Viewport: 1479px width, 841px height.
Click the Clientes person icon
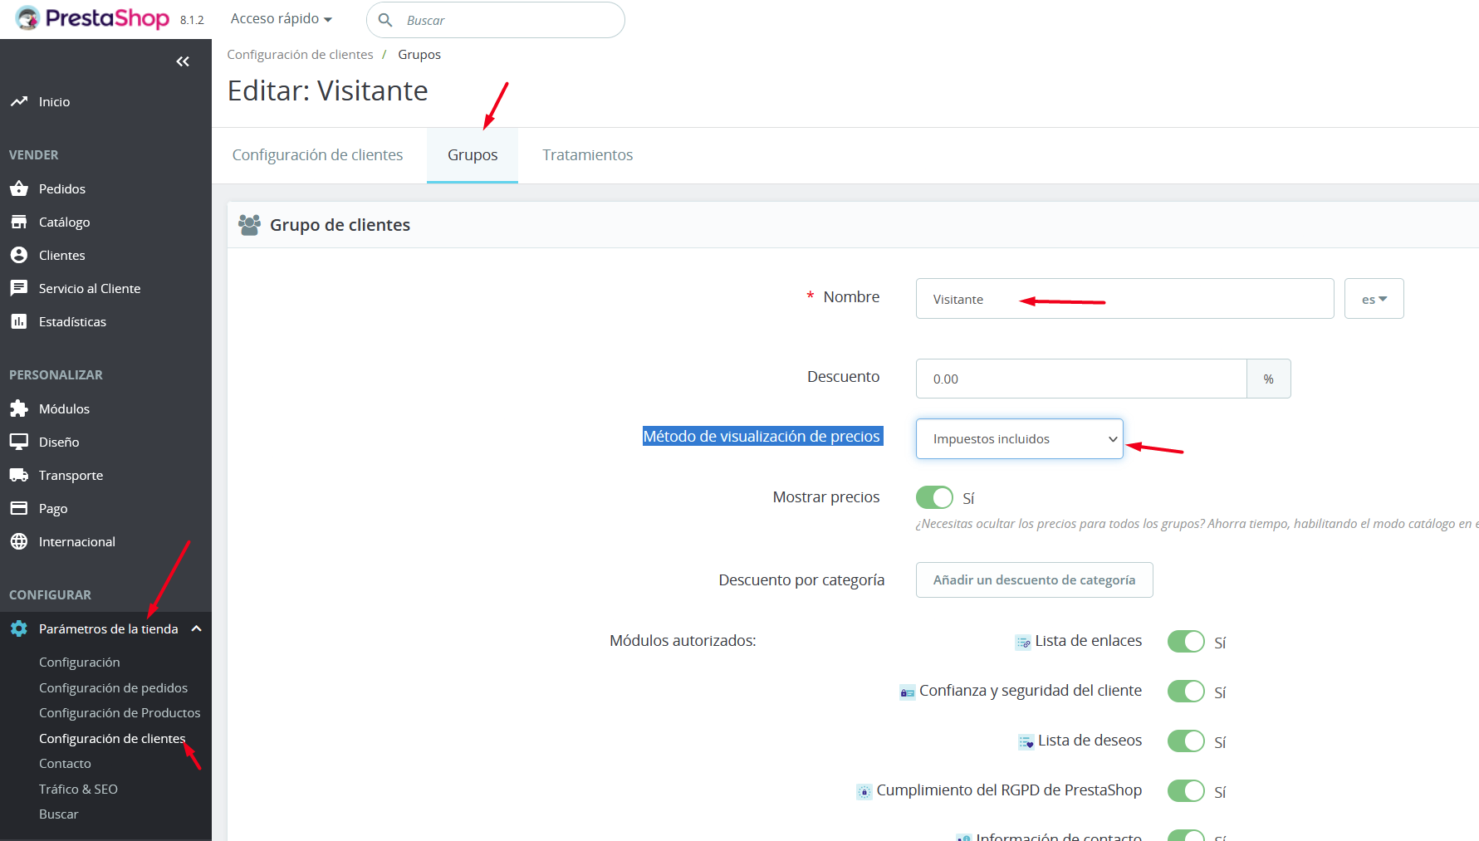(19, 255)
